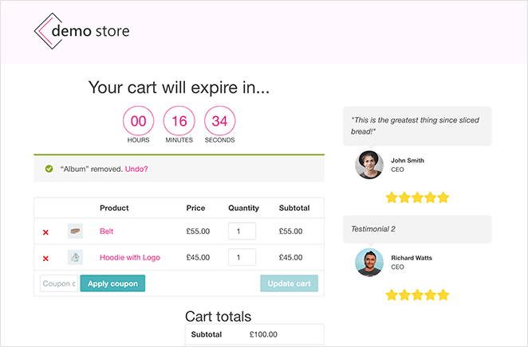Screen dimensions: 528x347
Task: Remove Hoodie with Logo from cart
Action: tap(45, 258)
